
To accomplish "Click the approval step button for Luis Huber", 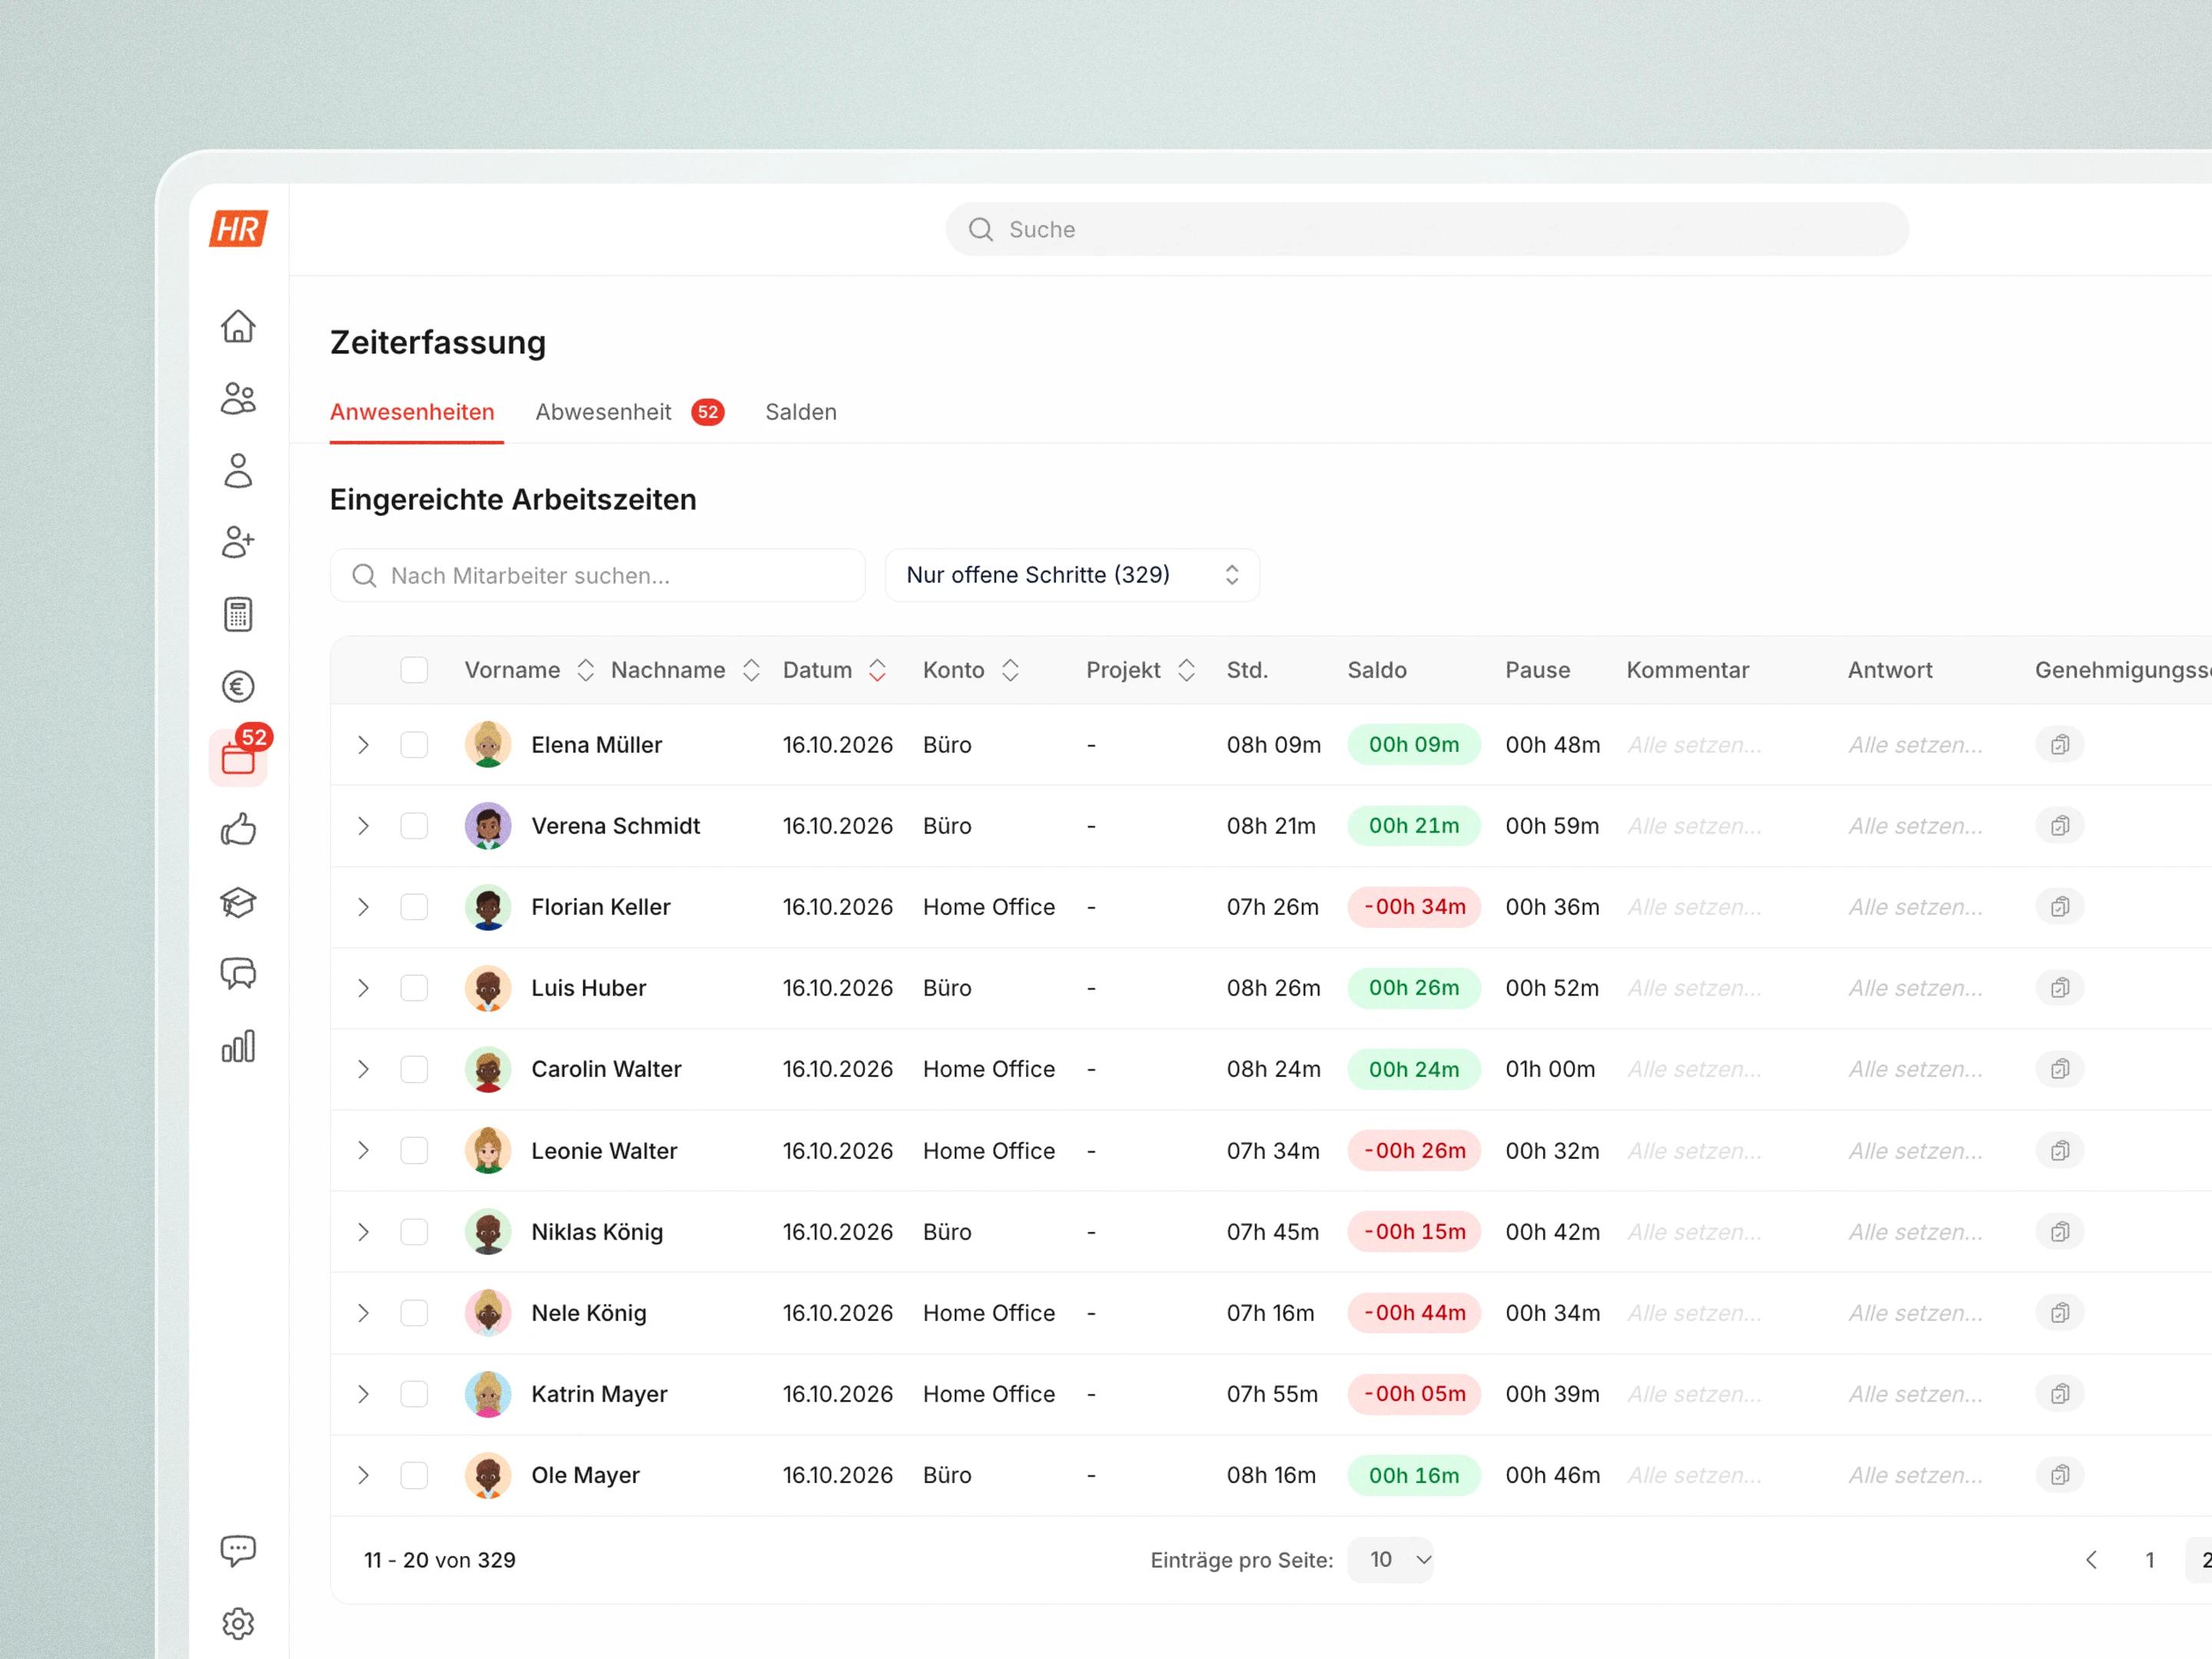I will point(2060,988).
